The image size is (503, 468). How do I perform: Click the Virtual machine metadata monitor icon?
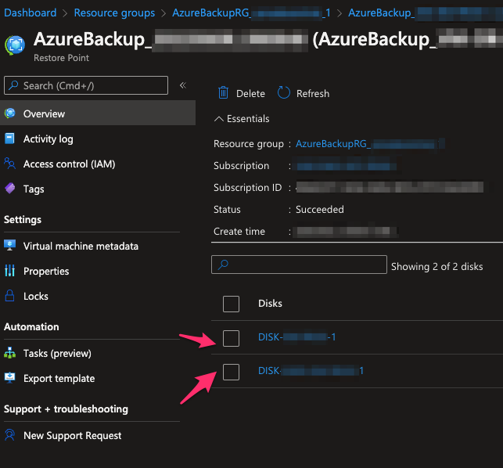(x=9, y=245)
